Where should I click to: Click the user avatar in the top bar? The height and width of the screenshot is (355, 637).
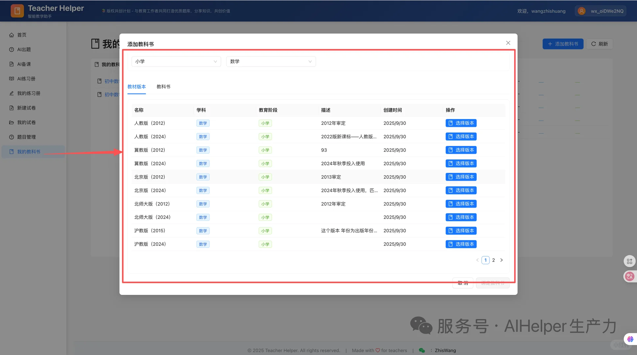click(581, 11)
